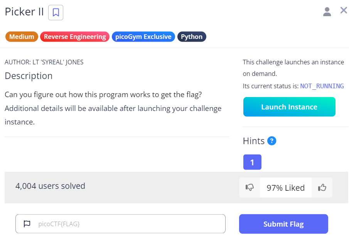The image size is (349, 237).
Task: Select the Medium difficulty tag
Action: point(22,37)
